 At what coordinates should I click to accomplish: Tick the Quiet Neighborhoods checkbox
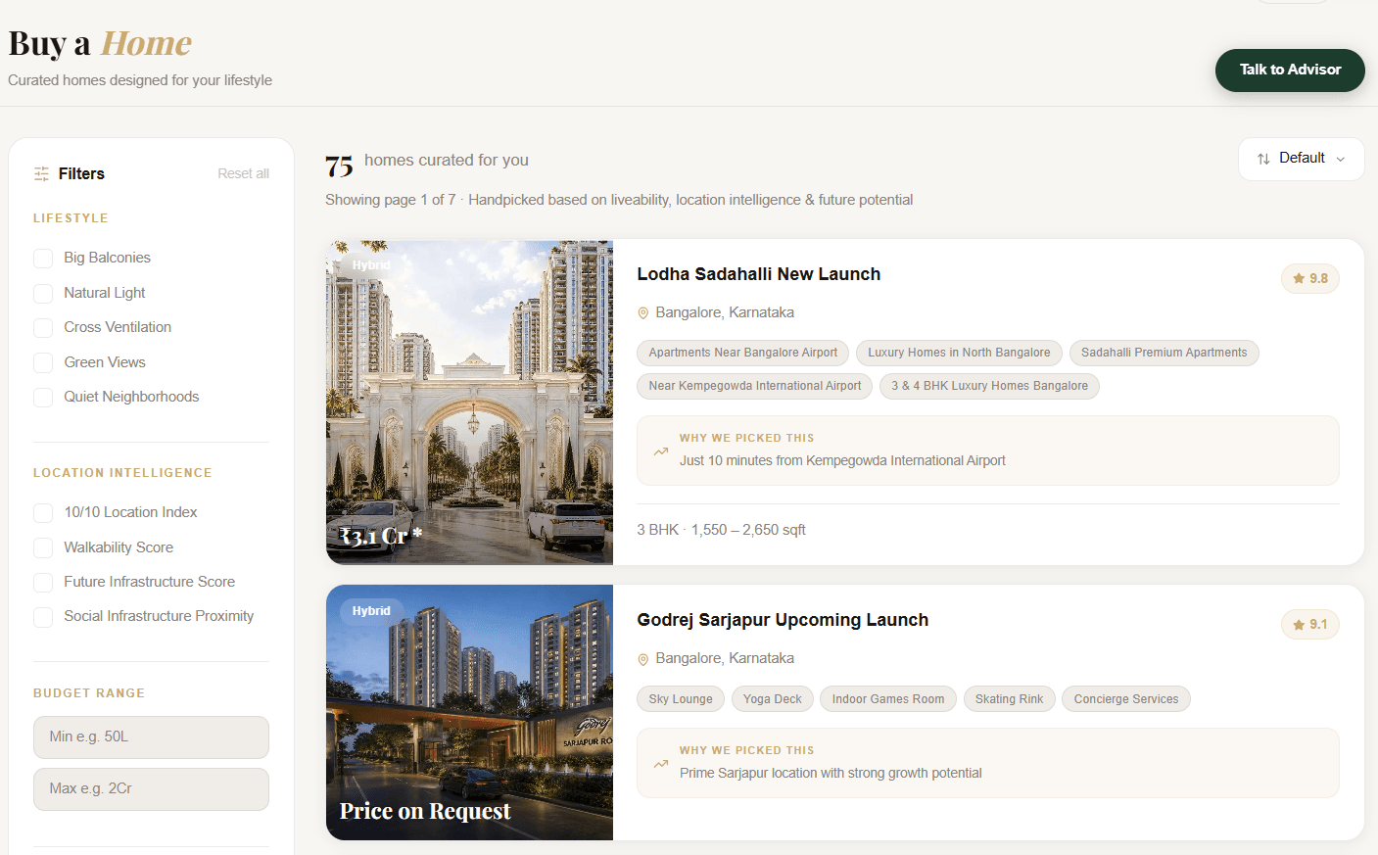43,398
